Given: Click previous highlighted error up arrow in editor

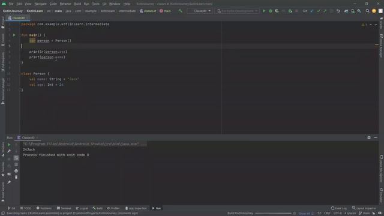Looking at the screenshot, I should click(371, 25).
